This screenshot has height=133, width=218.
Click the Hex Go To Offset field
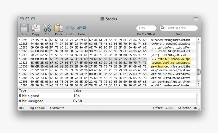(x=146, y=28)
